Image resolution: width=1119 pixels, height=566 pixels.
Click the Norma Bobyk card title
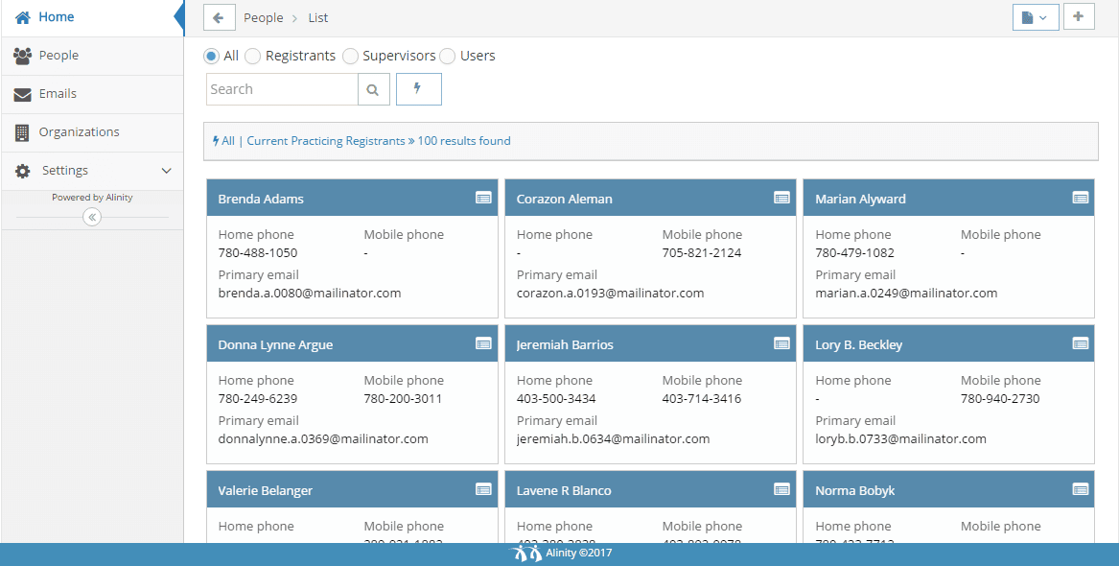click(855, 490)
